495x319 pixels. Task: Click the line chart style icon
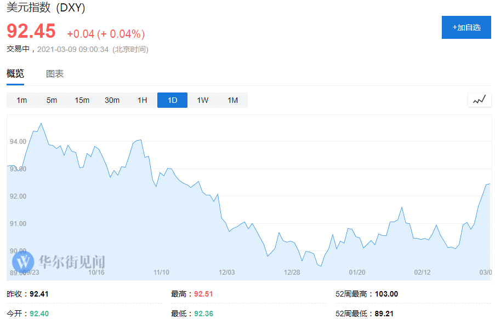[479, 100]
